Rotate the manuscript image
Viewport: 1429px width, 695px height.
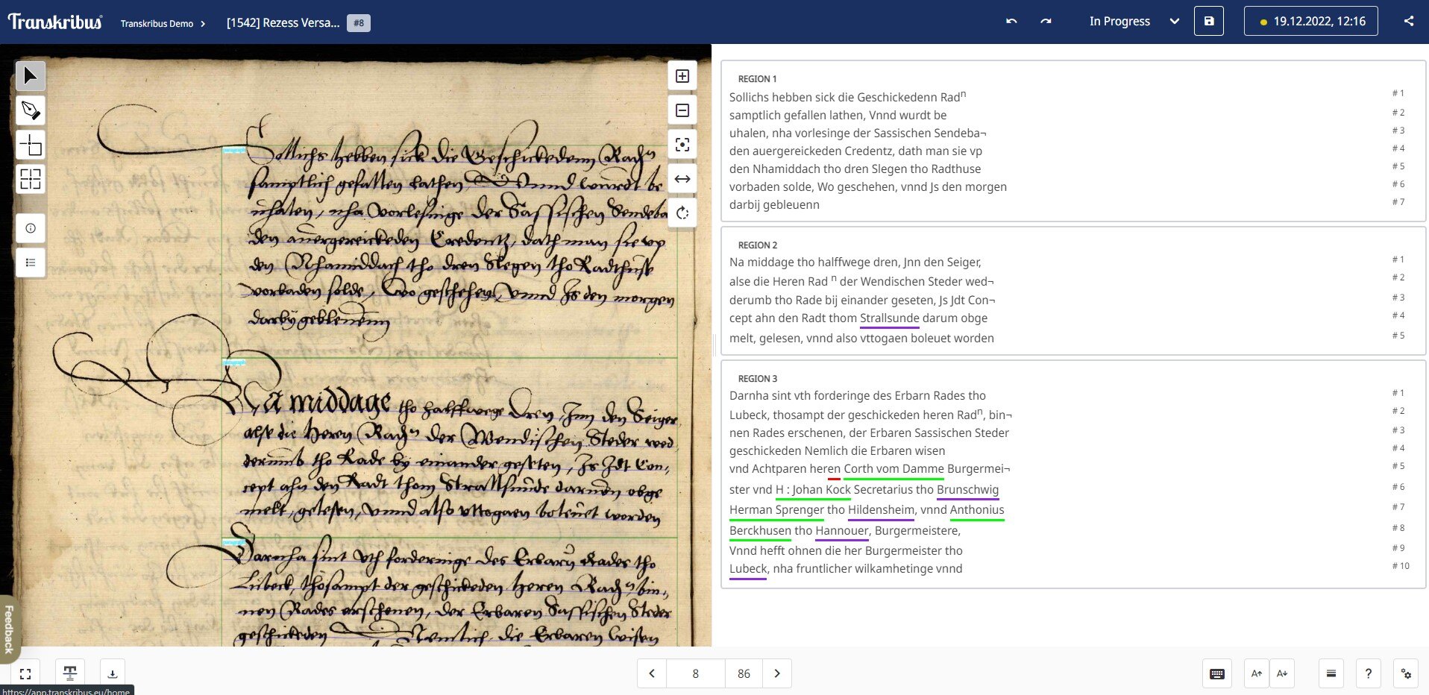pos(681,213)
